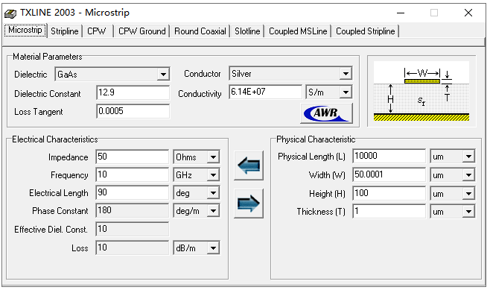Click the Loss Tangent label

click(39, 112)
